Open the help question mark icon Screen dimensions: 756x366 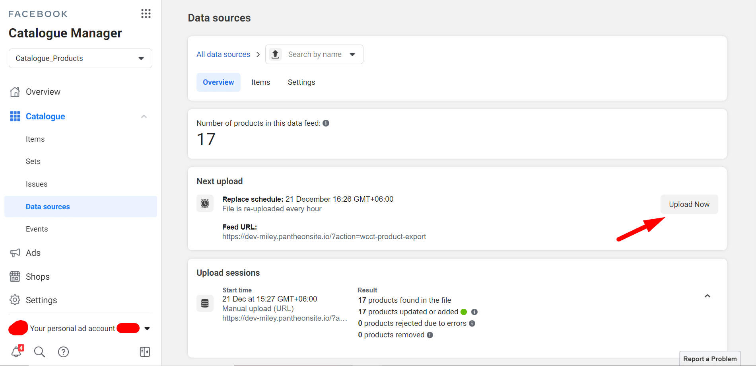[63, 352]
